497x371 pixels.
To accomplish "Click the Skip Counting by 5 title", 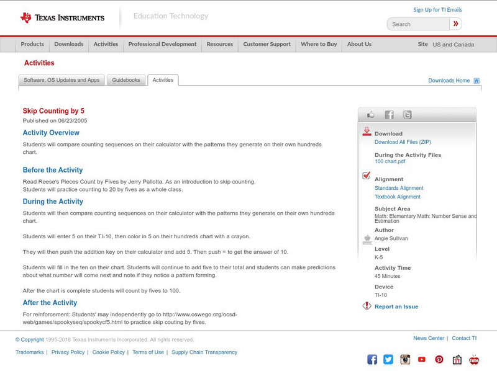I will (53, 111).
